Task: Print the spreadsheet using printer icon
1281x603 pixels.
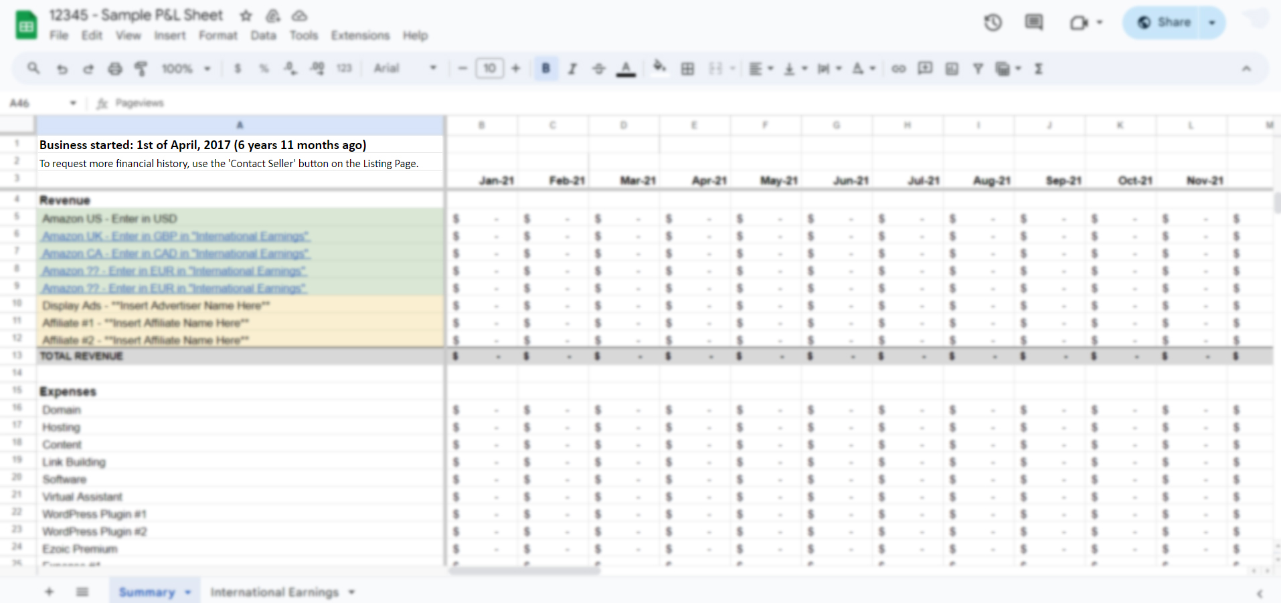Action: click(x=115, y=68)
